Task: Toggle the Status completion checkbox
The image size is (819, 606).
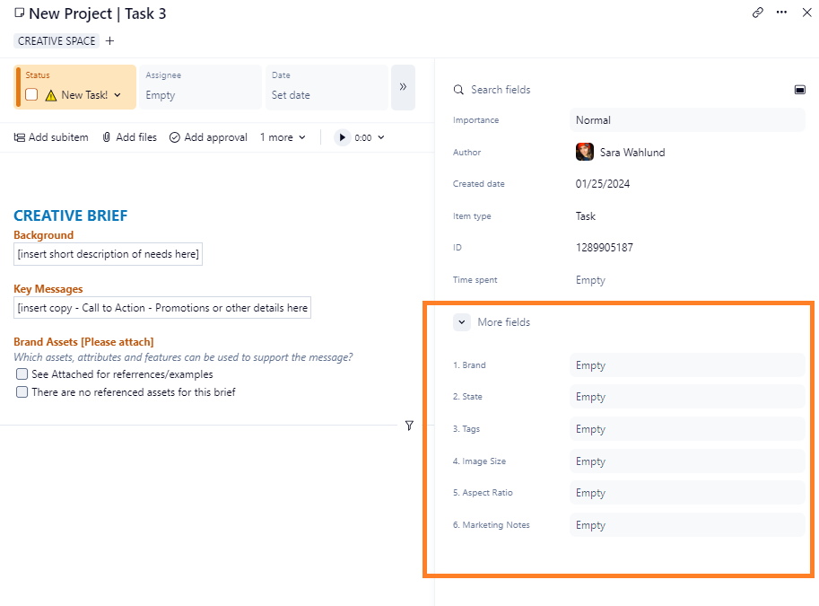Action: tap(31, 95)
